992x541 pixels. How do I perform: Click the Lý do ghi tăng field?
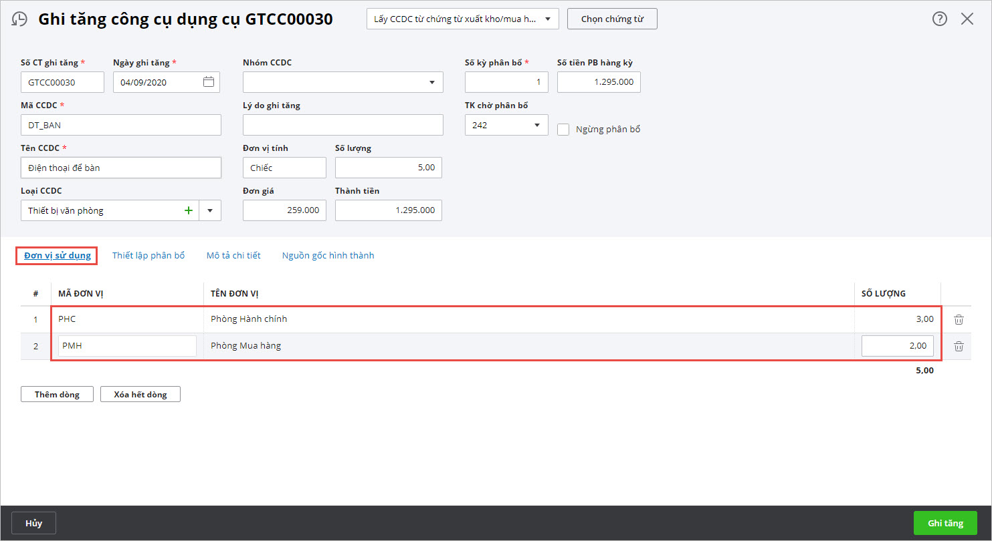click(x=342, y=125)
